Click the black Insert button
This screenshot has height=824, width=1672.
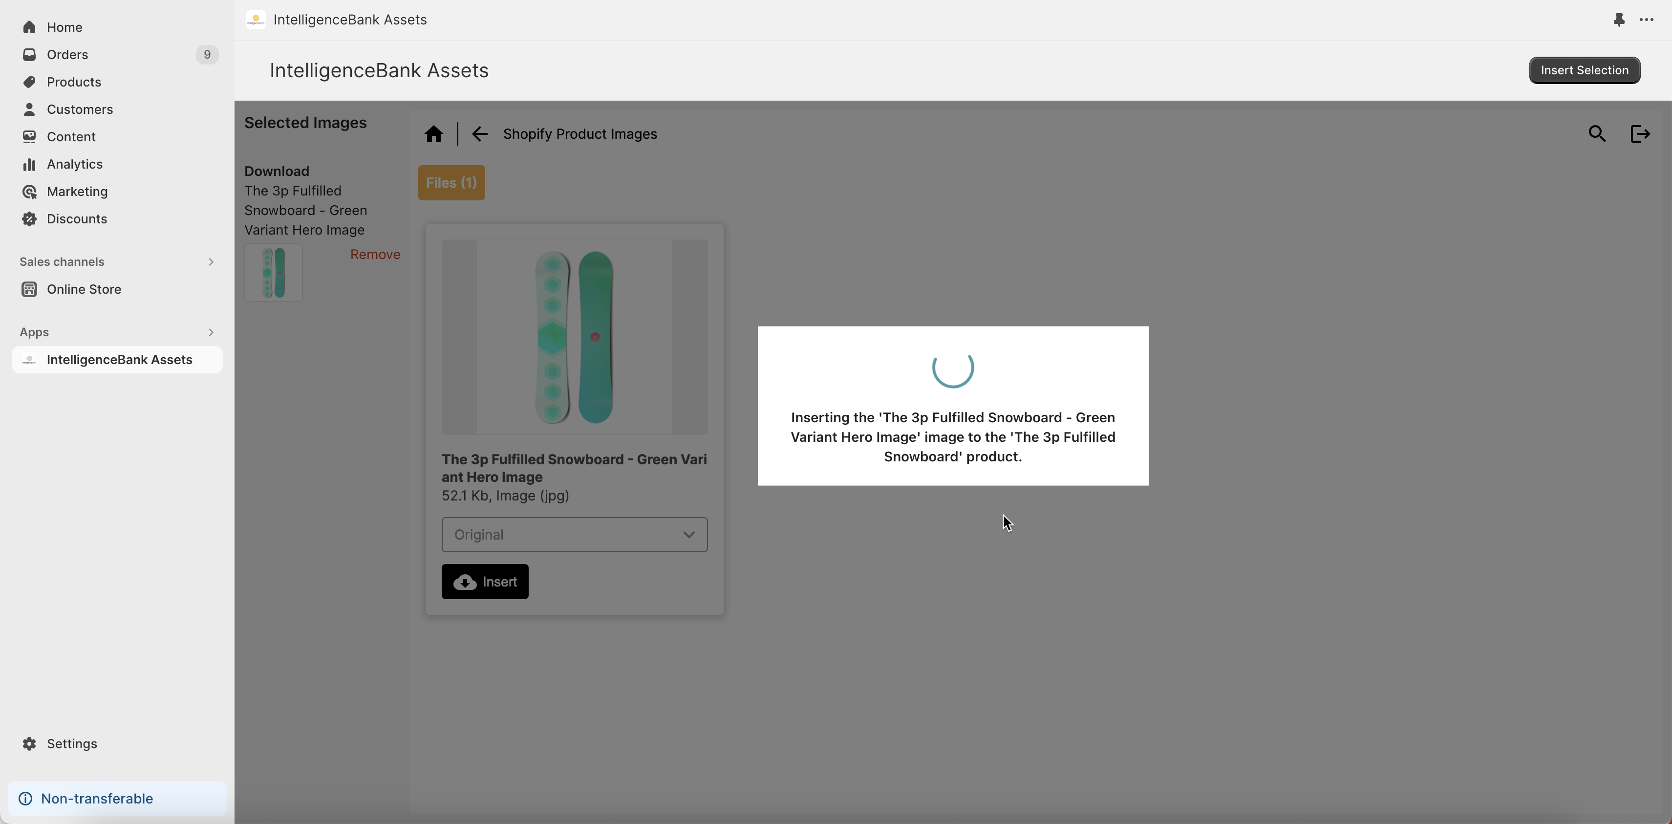pos(485,582)
